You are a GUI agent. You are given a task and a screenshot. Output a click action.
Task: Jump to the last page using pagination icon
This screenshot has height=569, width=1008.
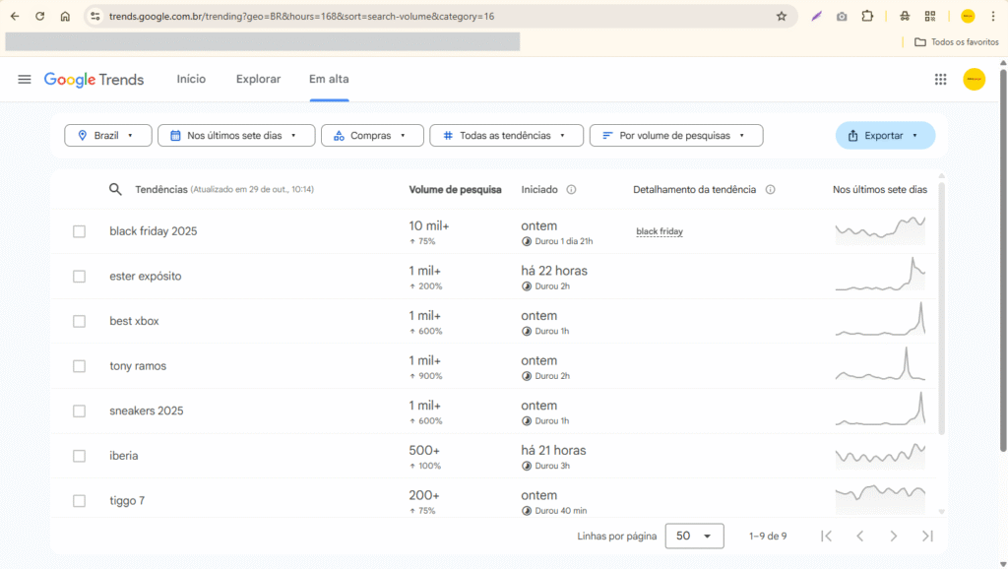pyautogui.click(x=926, y=536)
